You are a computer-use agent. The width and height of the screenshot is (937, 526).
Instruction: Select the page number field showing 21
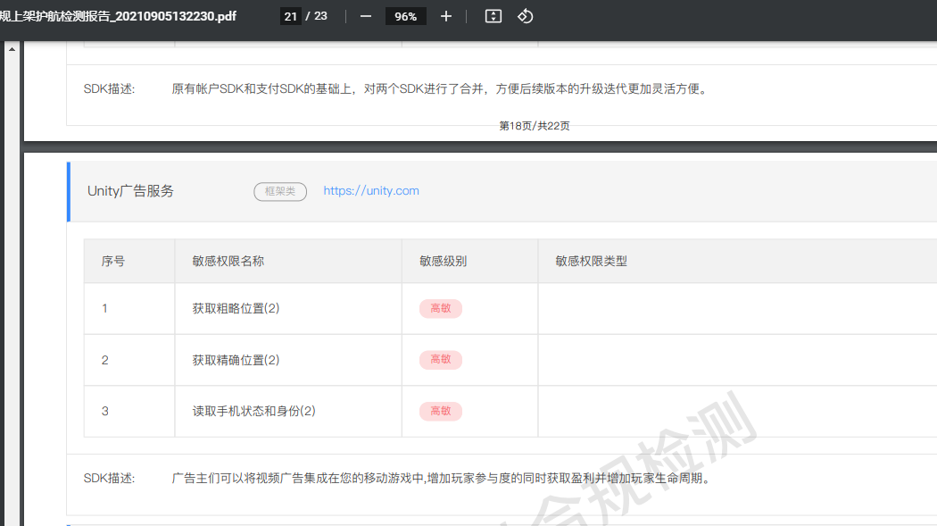click(290, 16)
